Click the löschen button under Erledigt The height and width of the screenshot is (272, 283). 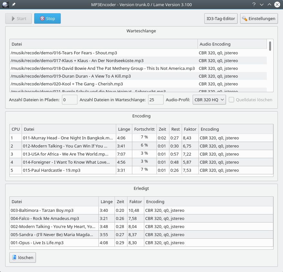click(x=23, y=257)
